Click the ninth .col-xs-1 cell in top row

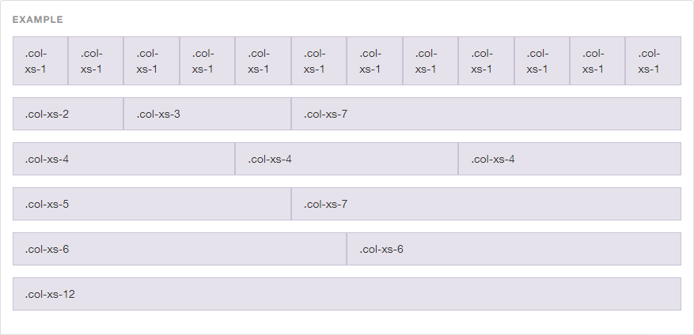pyautogui.click(x=486, y=61)
